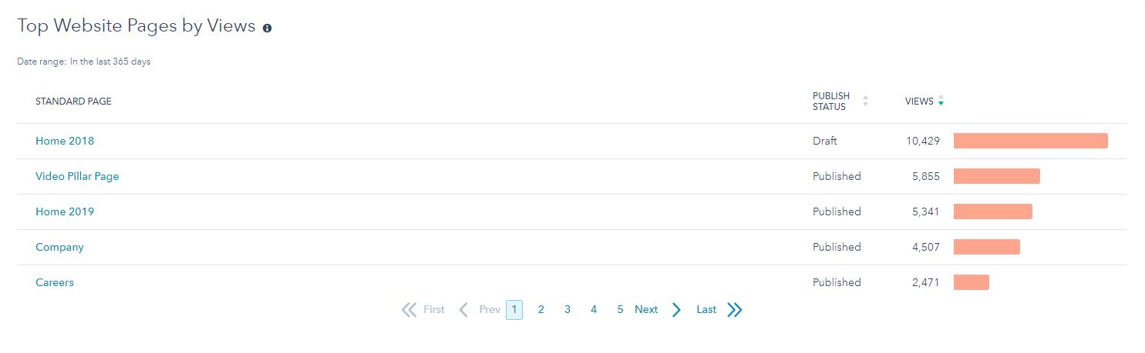Sort by Publish Status column arrows
Viewport: 1145px width, 353px height.
point(865,101)
